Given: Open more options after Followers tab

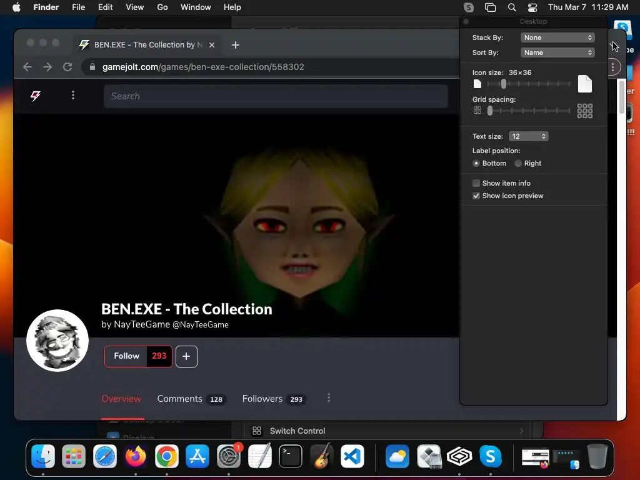Looking at the screenshot, I should 329,398.
